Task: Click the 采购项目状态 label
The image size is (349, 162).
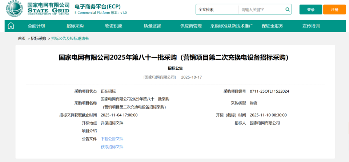Action: (x=85, y=91)
